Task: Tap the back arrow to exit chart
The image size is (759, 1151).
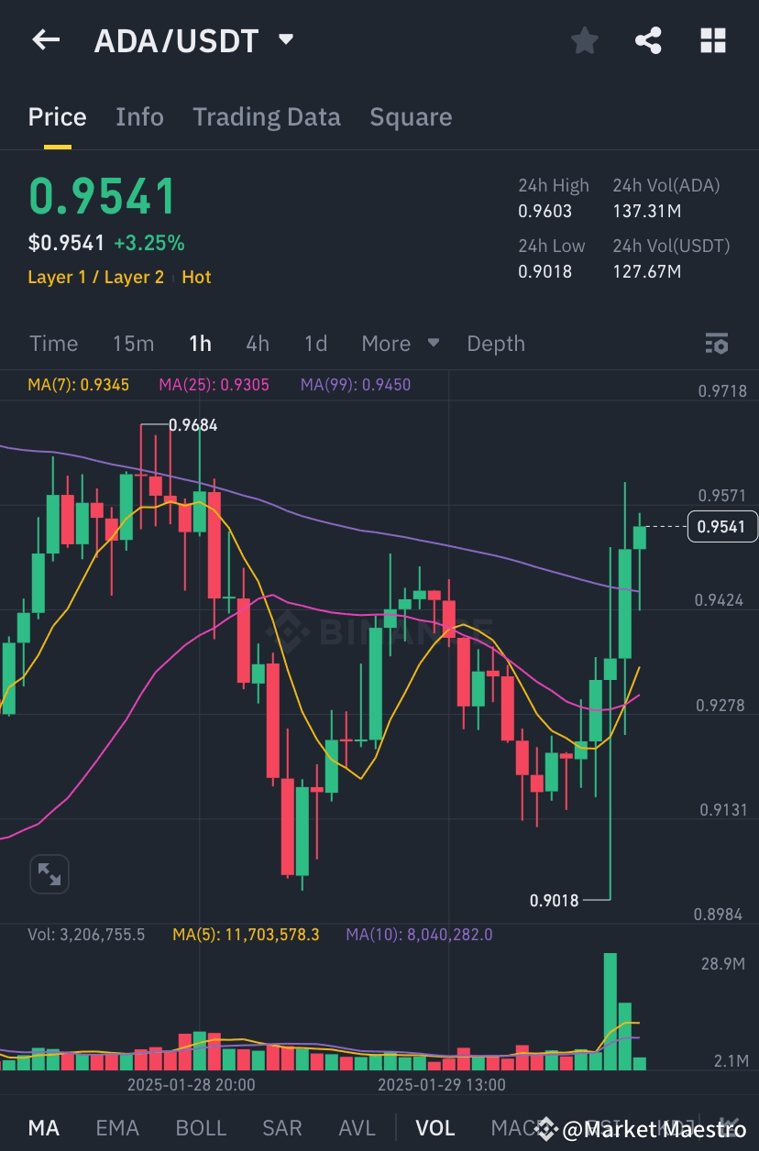Action: point(46,40)
